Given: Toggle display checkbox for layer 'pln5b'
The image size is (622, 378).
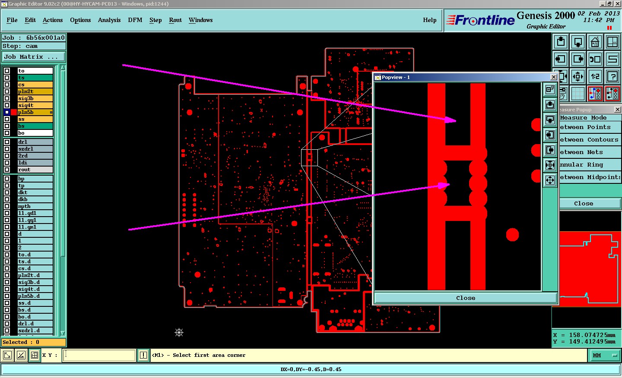Looking at the screenshot, I should (7, 112).
